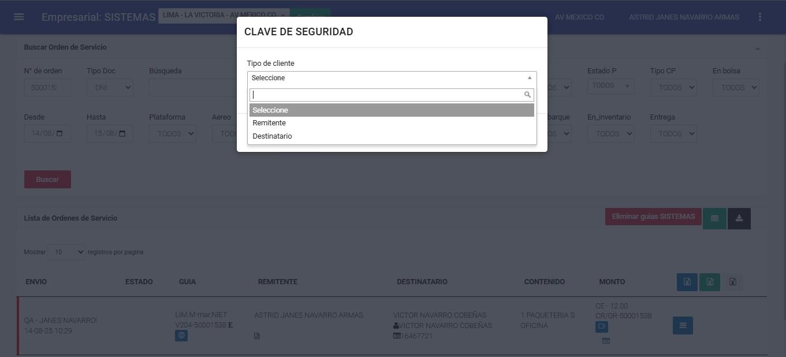The height and width of the screenshot is (357, 786).
Task: Click the document icon under remitente
Action: [x=257, y=336]
